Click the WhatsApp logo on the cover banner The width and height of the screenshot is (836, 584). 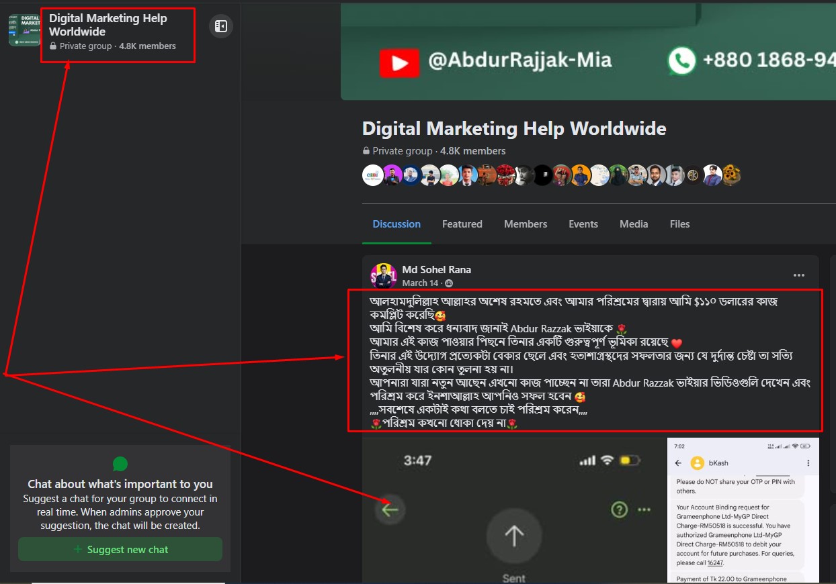681,61
